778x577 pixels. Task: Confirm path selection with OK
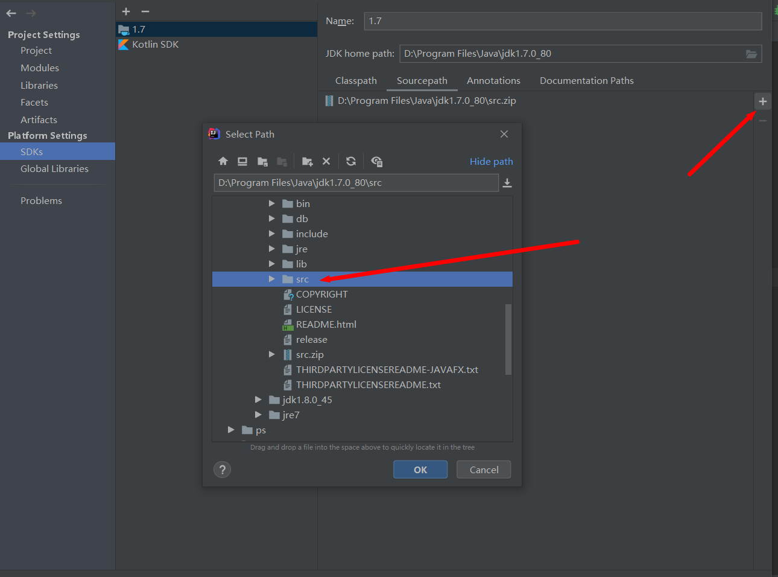pyautogui.click(x=420, y=470)
